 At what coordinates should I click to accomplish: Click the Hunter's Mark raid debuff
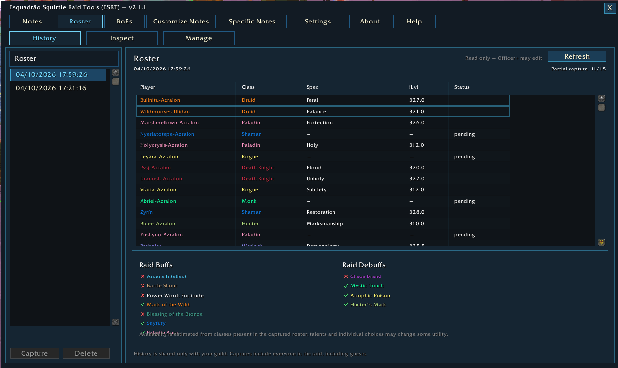(x=368, y=305)
